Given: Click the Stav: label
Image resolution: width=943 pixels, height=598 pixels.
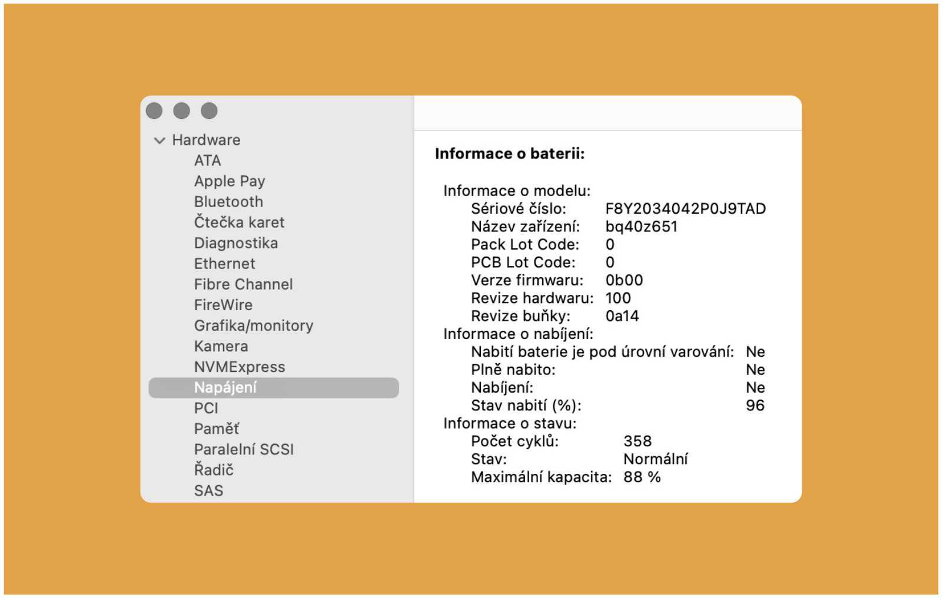Looking at the screenshot, I should pos(489,459).
